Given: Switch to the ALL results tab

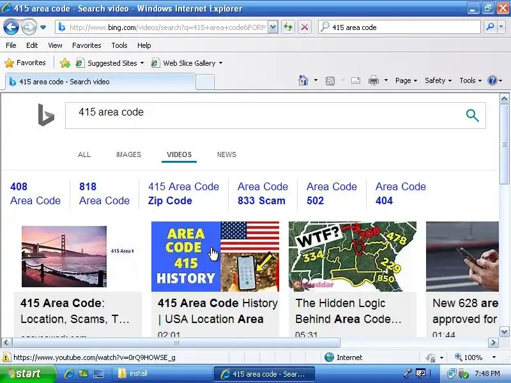Looking at the screenshot, I should (x=84, y=154).
